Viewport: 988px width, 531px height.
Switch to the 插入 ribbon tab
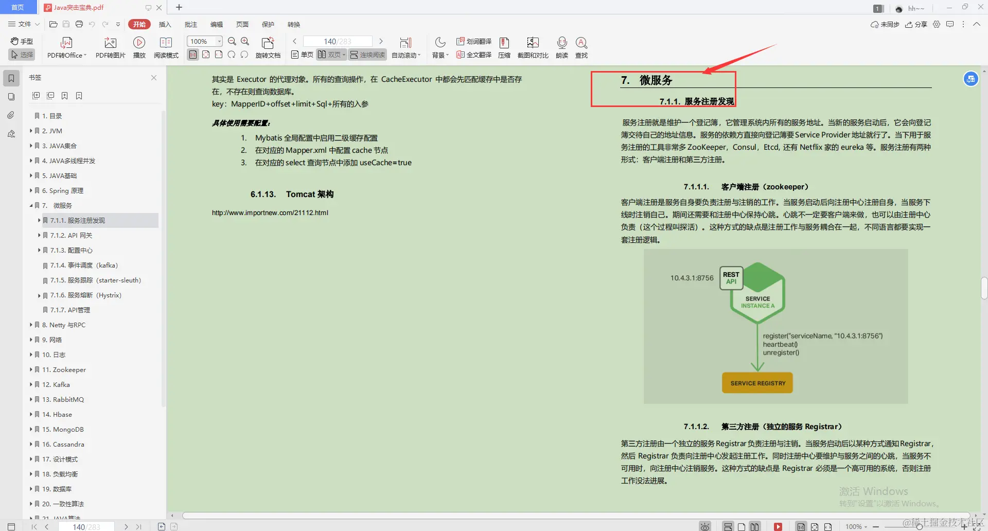165,24
